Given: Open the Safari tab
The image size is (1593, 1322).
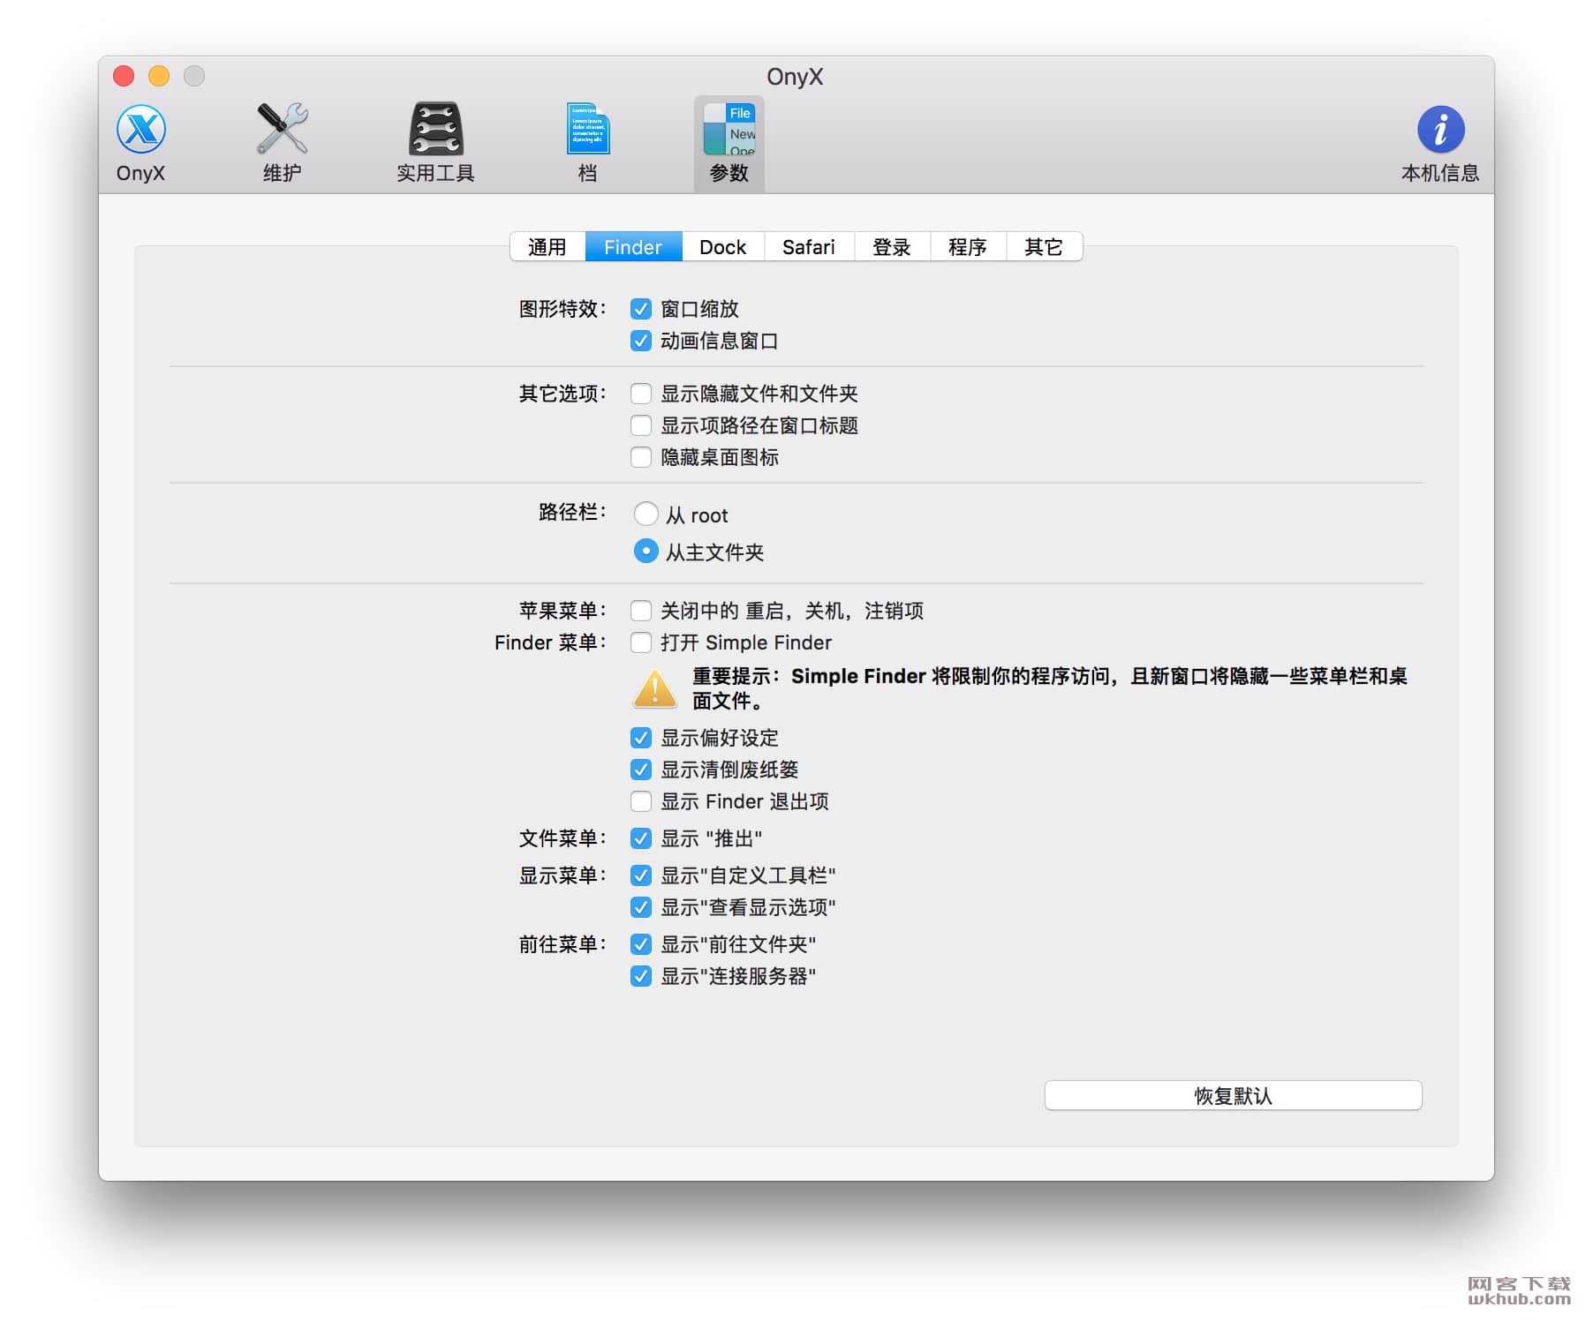Looking at the screenshot, I should [x=809, y=247].
